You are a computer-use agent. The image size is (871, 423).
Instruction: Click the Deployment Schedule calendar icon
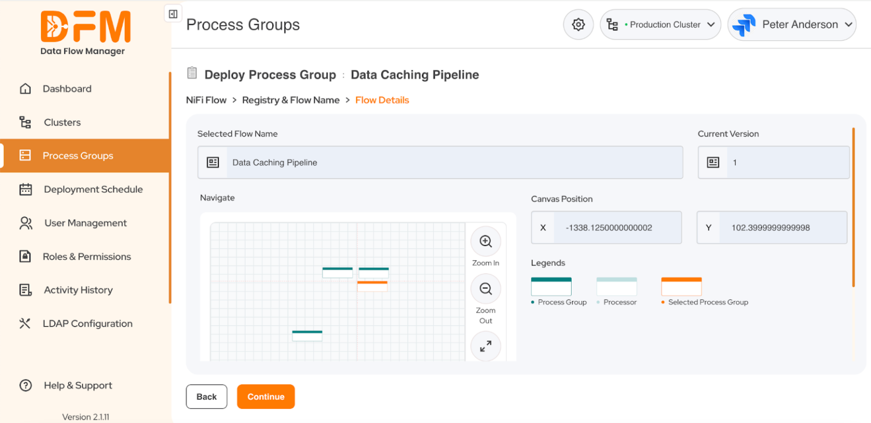click(26, 189)
